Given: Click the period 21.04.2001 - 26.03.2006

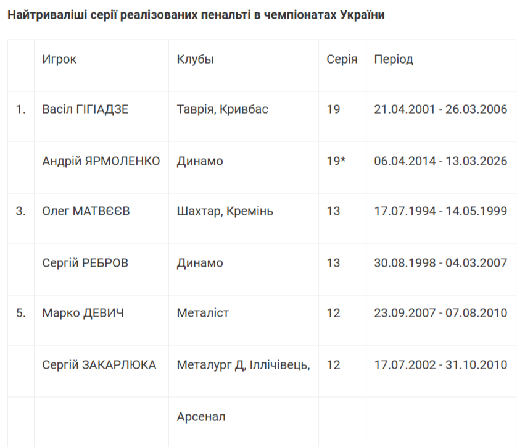Looking at the screenshot, I should click(x=440, y=109).
